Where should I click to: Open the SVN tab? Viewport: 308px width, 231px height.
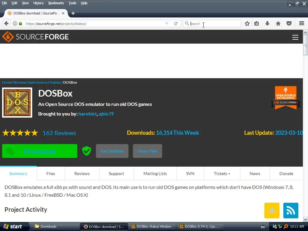click(190, 174)
